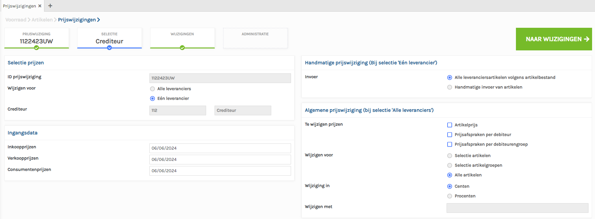595x219 pixels.
Task: Enable the Artikelprijs checkbox
Action: (449, 125)
